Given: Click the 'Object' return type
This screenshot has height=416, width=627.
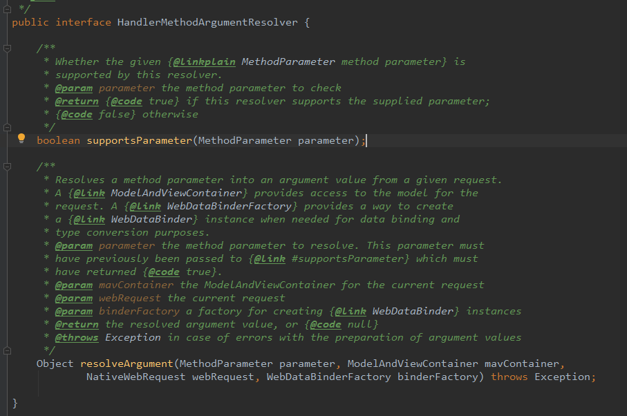Looking at the screenshot, I should pyautogui.click(x=55, y=363).
